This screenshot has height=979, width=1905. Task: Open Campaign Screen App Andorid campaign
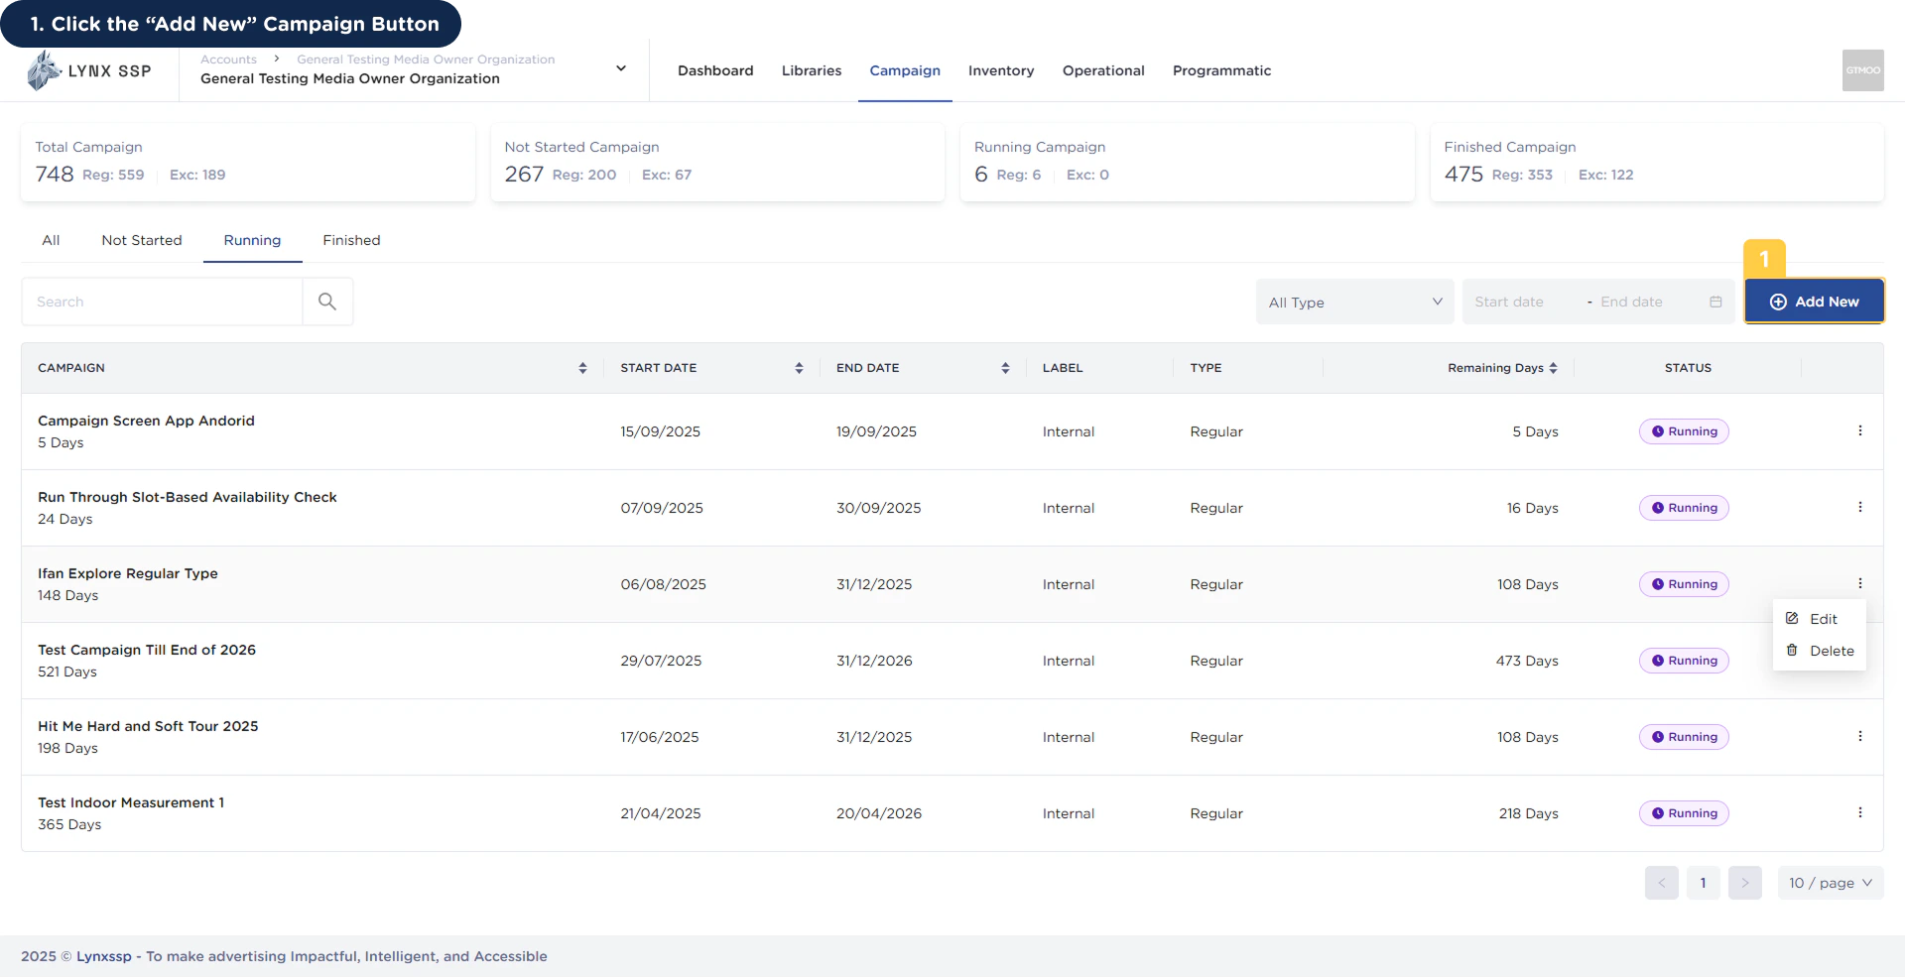point(146,421)
